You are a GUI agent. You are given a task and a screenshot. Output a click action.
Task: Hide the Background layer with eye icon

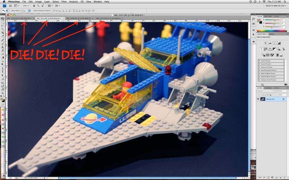point(258,99)
